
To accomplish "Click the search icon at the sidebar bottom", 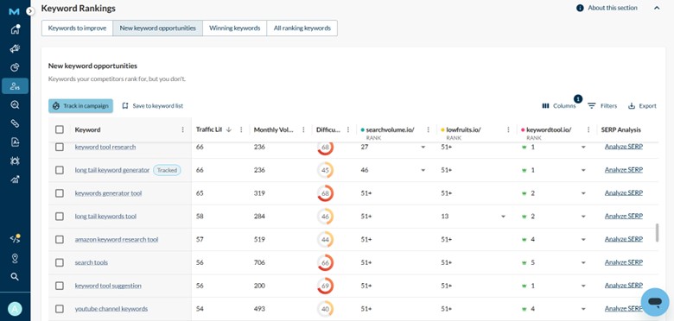I will [15, 277].
